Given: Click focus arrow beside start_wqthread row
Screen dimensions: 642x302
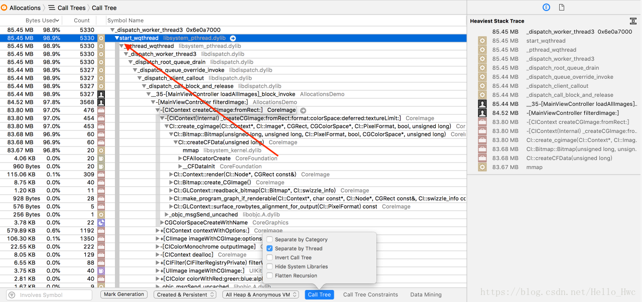Looking at the screenshot, I should (233, 38).
